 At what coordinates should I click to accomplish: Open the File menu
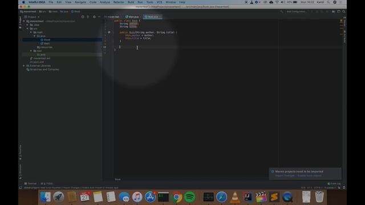pos(51,2)
